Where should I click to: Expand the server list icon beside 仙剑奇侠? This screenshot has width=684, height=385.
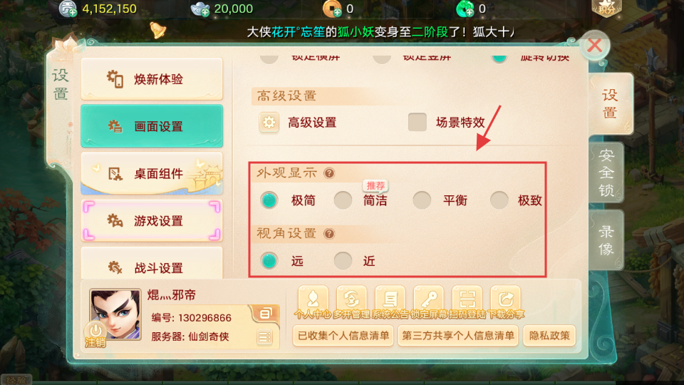click(x=264, y=337)
